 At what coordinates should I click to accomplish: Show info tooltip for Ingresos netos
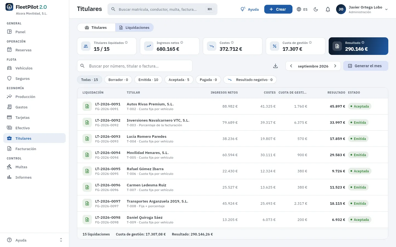[x=182, y=43]
